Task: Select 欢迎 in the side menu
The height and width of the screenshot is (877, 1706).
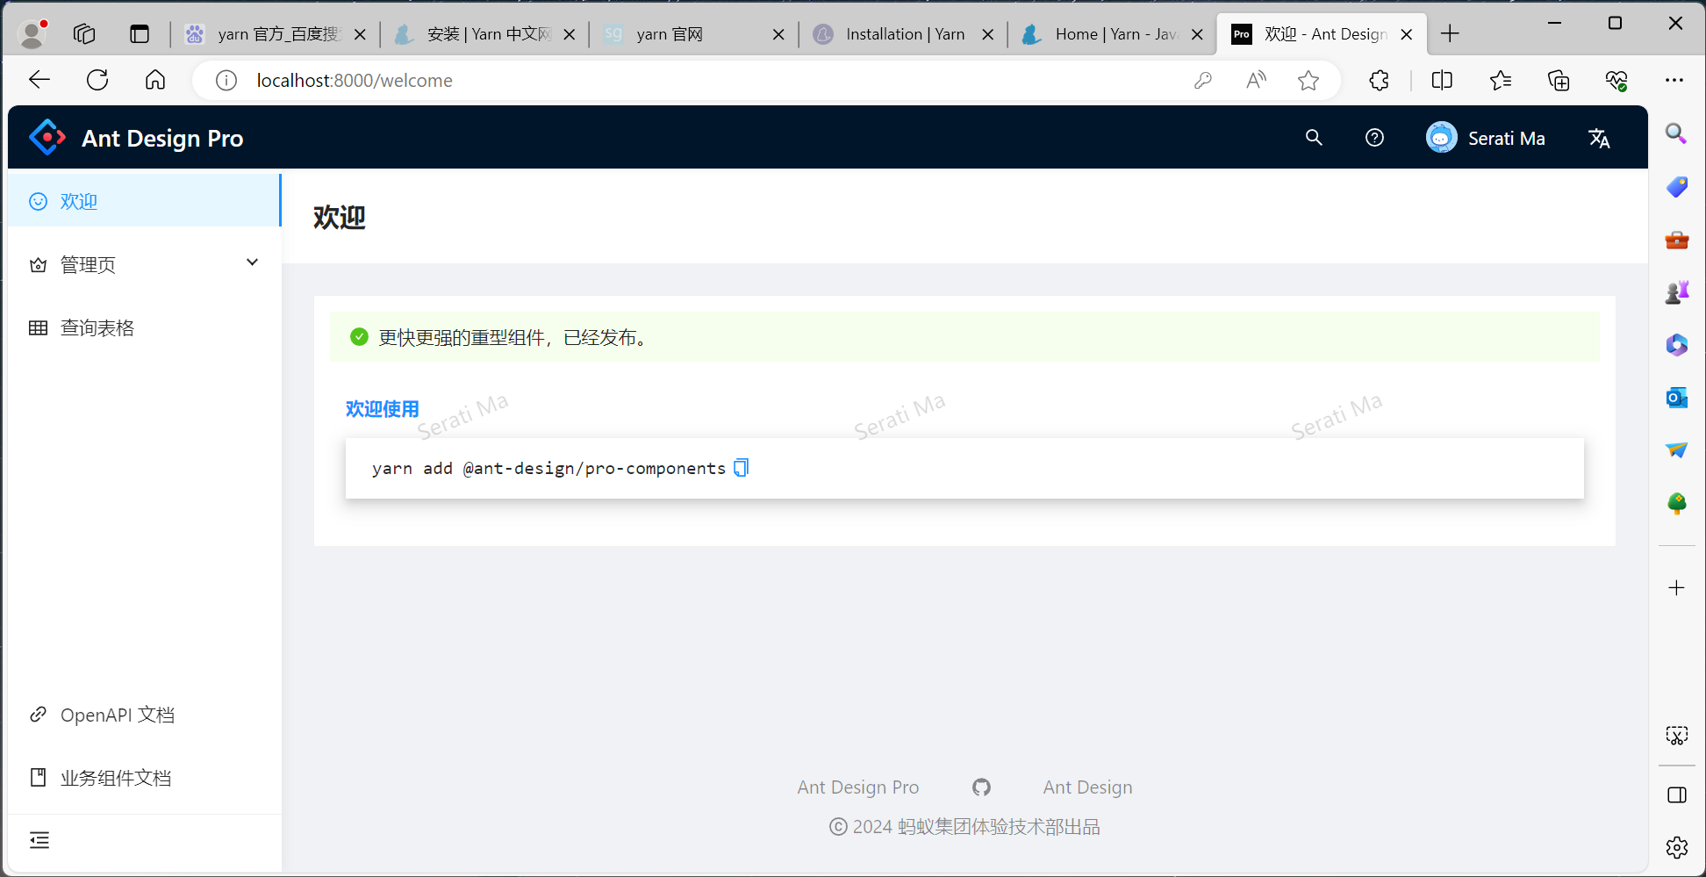Action: [x=145, y=201]
